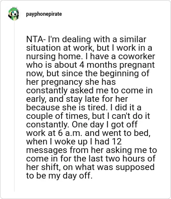Click "nursing home" in the comment text
The width and height of the screenshot is (171, 199).
54,56
